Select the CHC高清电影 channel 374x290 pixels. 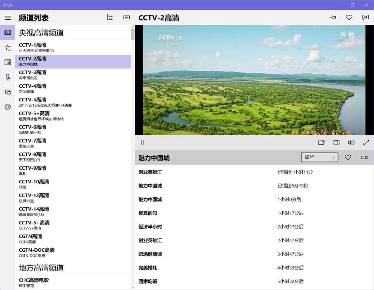tap(73, 282)
